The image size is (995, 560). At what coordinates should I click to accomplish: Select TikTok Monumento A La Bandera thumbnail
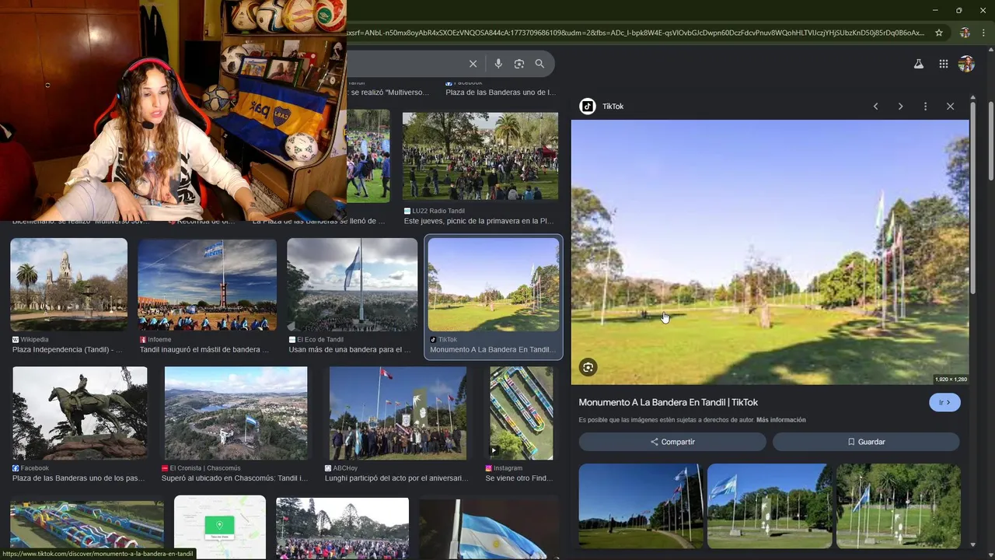(494, 284)
